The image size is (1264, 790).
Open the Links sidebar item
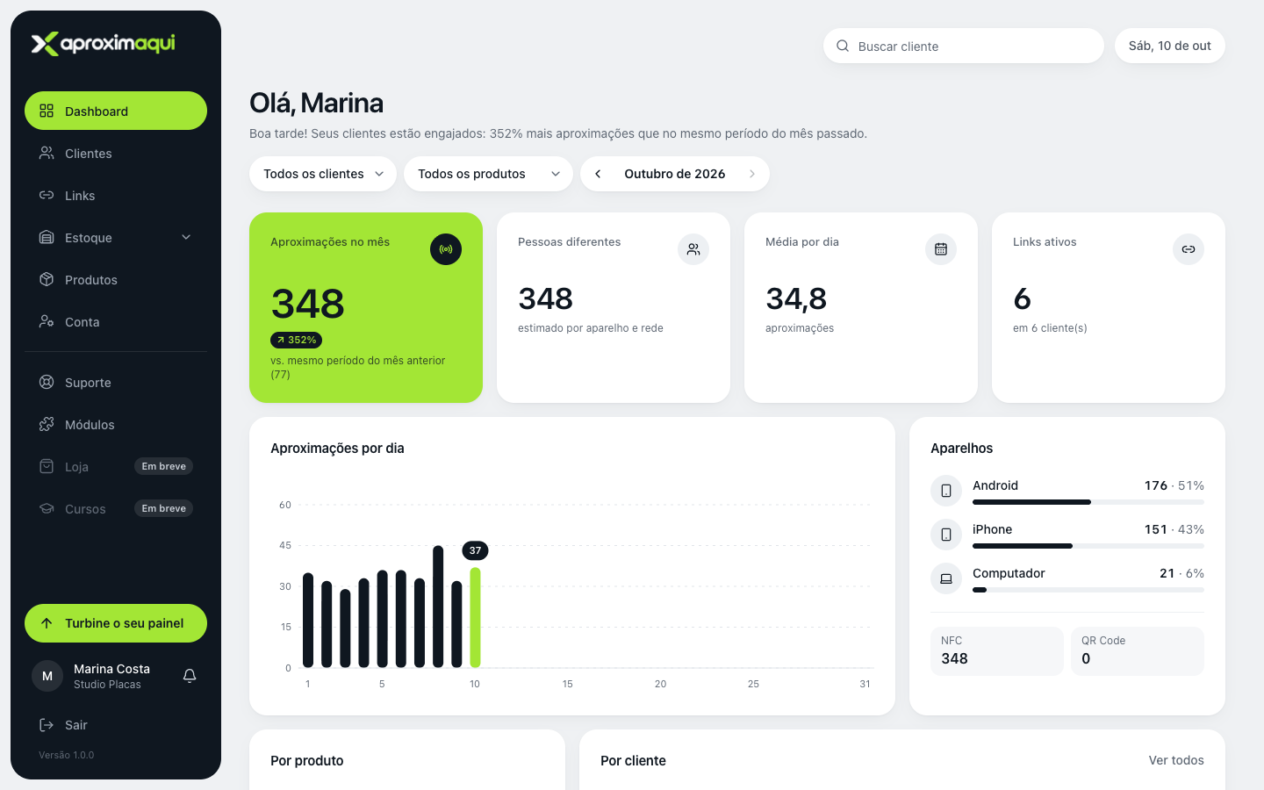[x=116, y=195]
